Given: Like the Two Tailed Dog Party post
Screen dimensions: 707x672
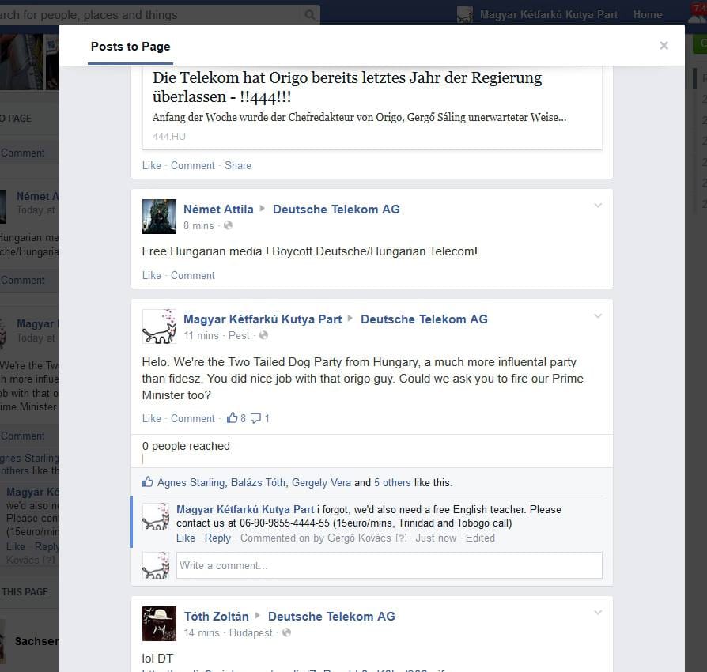Looking at the screenshot, I should (152, 418).
